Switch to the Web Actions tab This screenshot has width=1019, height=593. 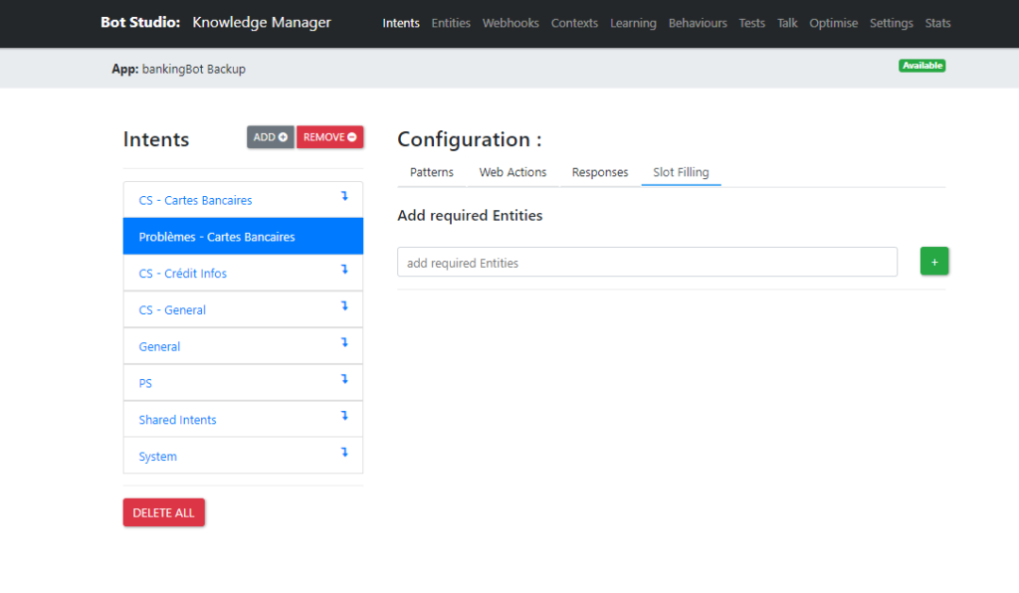[512, 172]
